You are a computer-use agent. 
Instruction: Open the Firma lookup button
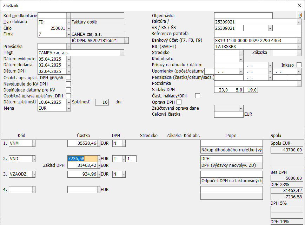68,34
